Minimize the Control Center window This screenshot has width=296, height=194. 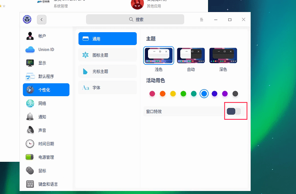pyautogui.click(x=216, y=19)
